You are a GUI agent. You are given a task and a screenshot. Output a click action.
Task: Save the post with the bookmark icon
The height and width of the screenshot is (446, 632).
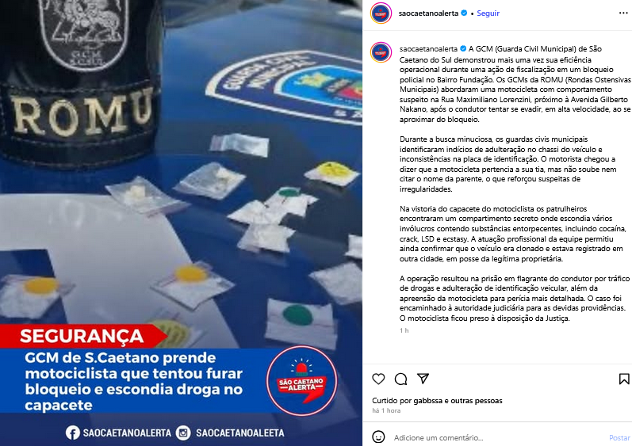pyautogui.click(x=624, y=379)
